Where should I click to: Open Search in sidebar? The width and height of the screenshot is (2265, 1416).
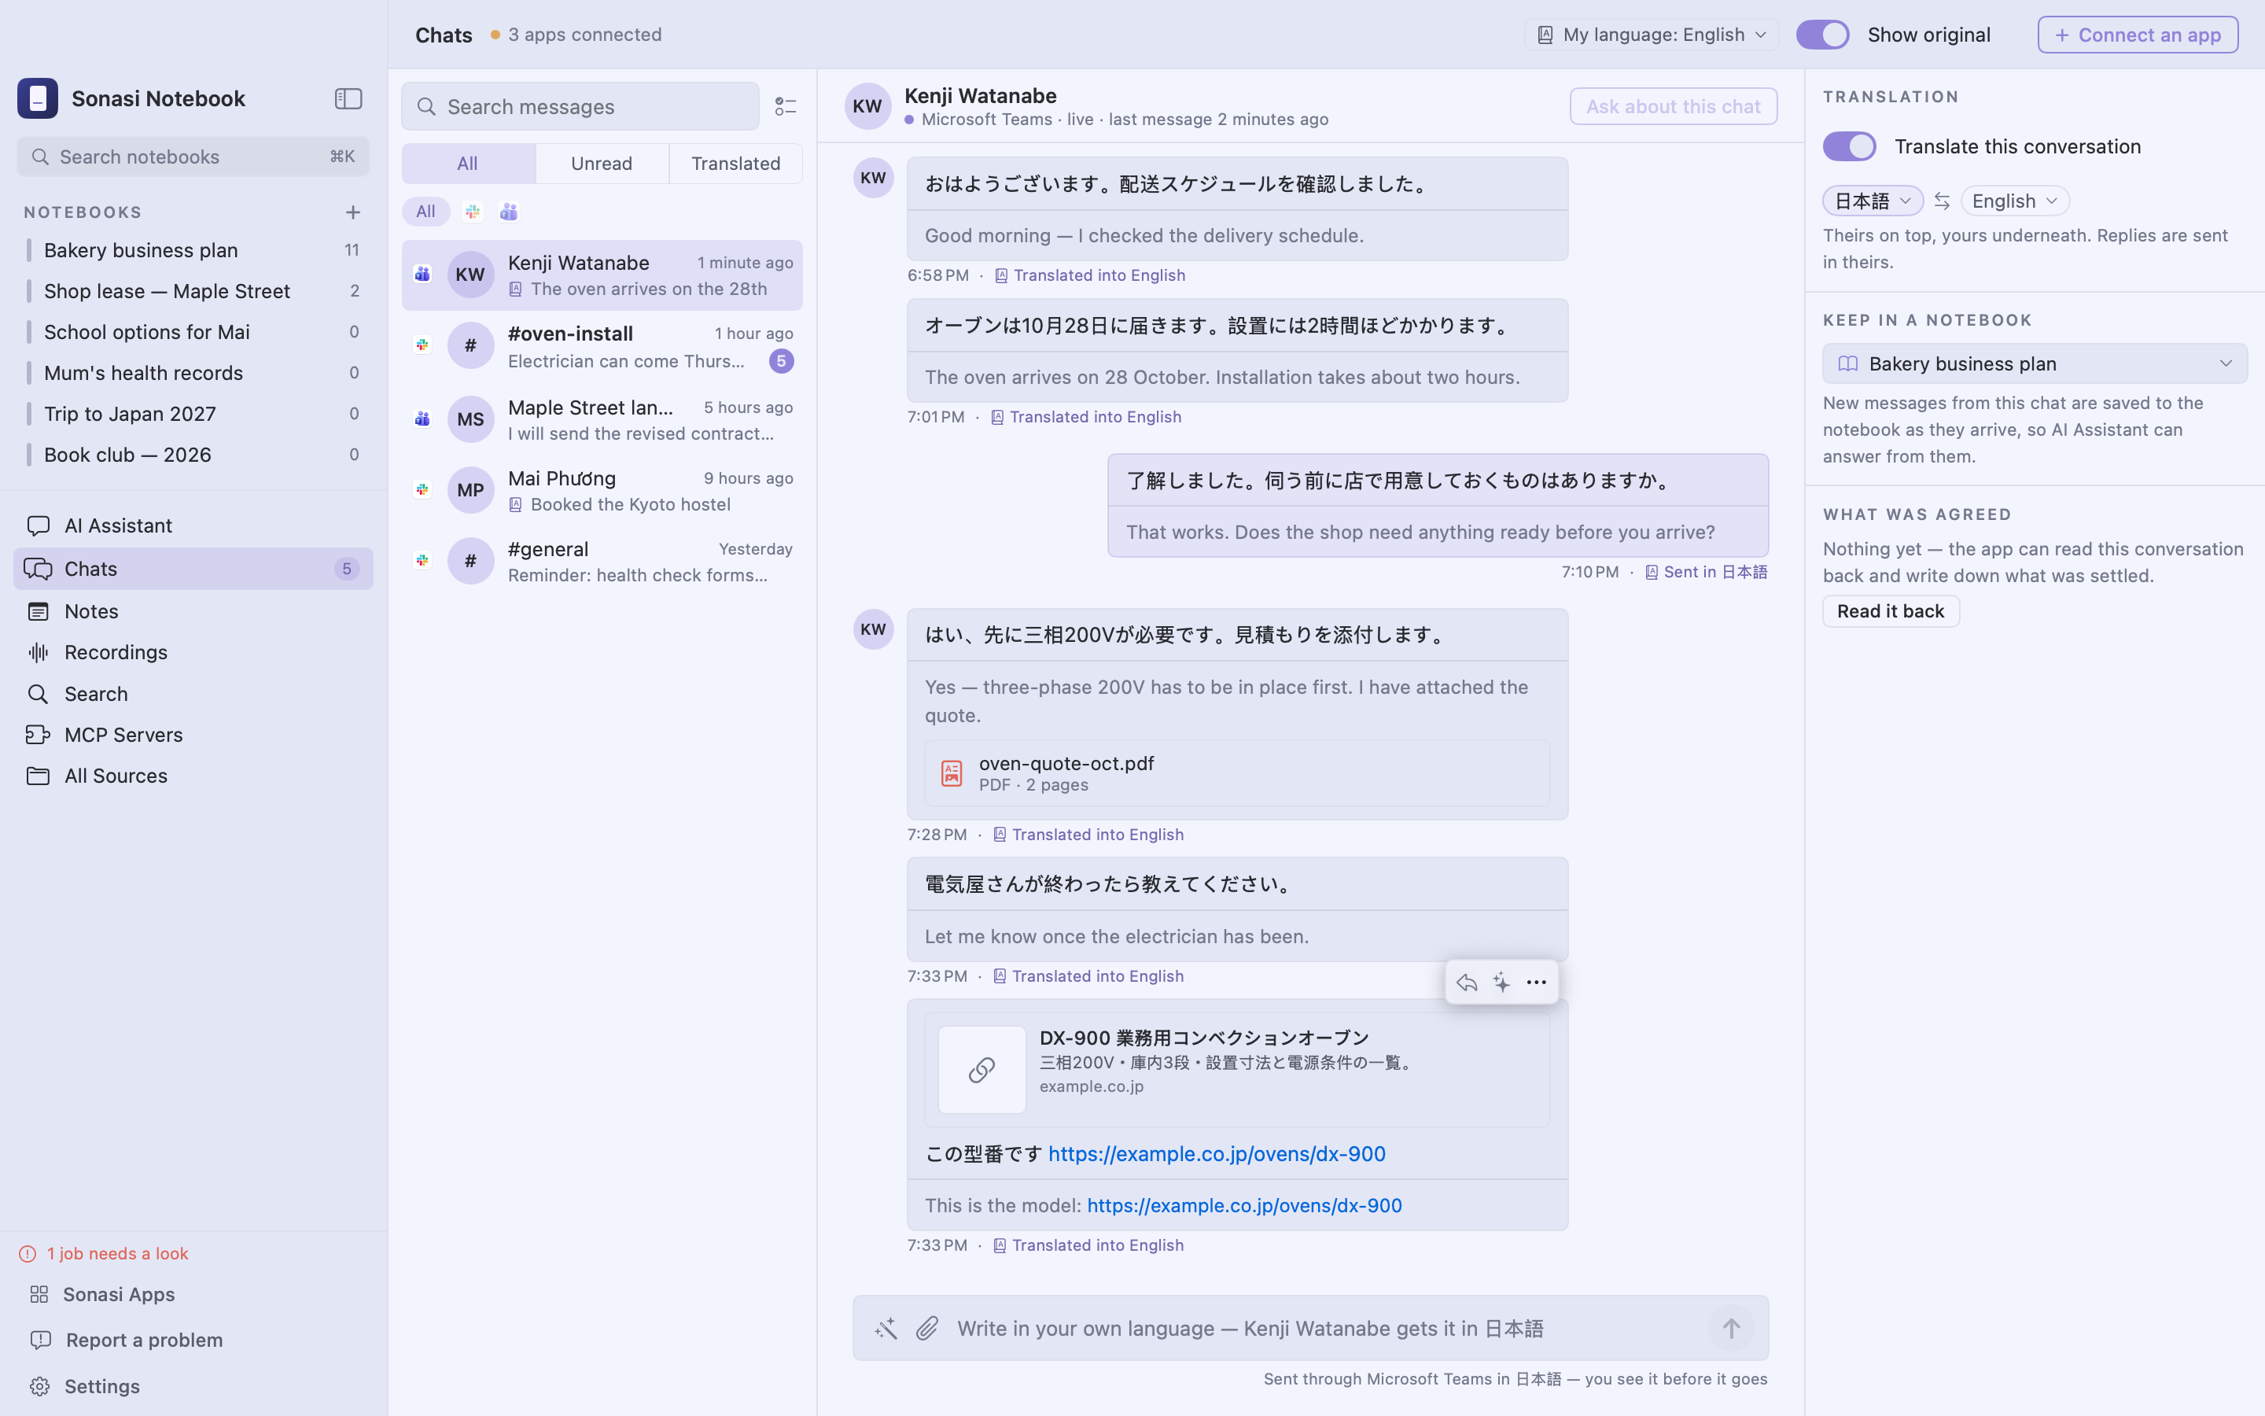(x=193, y=694)
